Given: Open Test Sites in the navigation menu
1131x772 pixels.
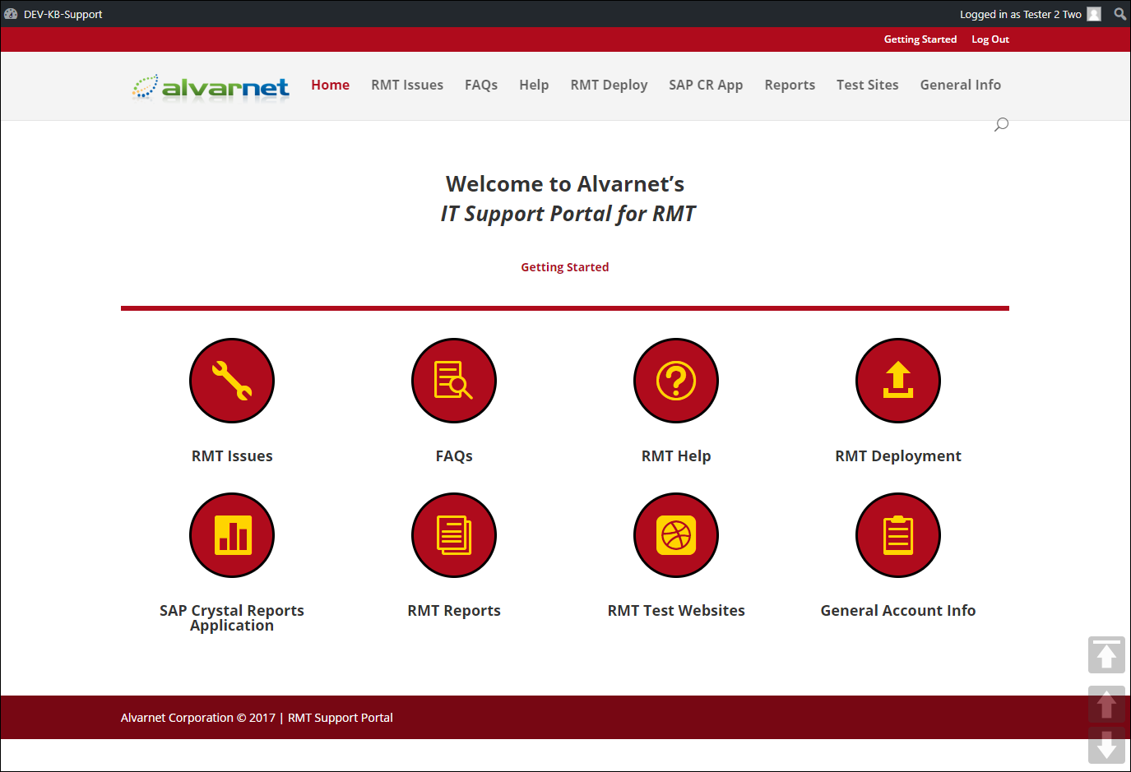Looking at the screenshot, I should [x=868, y=85].
